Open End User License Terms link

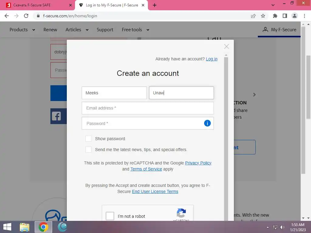click(155, 191)
